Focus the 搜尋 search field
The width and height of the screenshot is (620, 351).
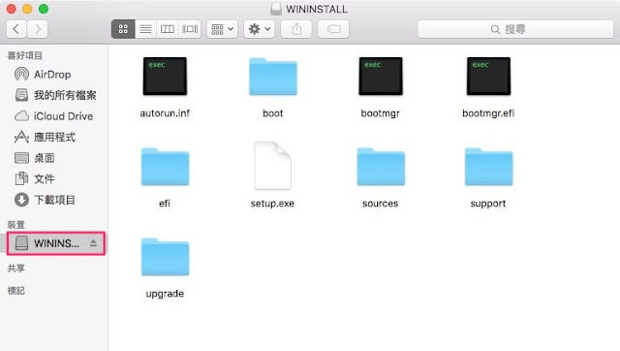click(515, 29)
